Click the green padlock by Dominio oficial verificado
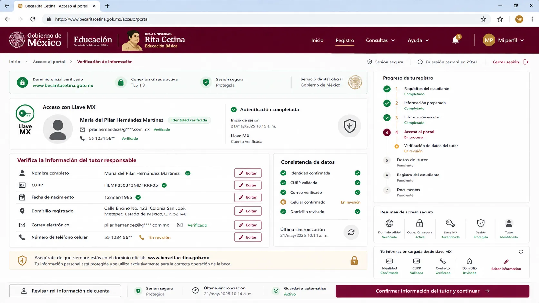The height and width of the screenshot is (303, 539). pyautogui.click(x=22, y=82)
